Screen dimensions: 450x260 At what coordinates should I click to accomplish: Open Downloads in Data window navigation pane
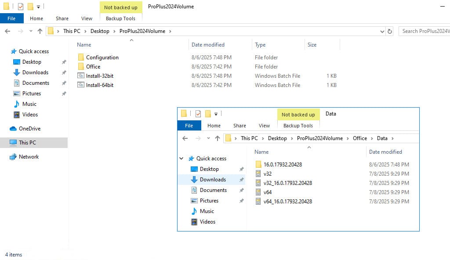[x=213, y=180]
